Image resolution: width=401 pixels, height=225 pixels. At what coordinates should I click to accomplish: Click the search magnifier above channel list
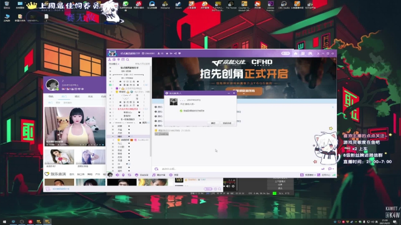(x=128, y=60)
